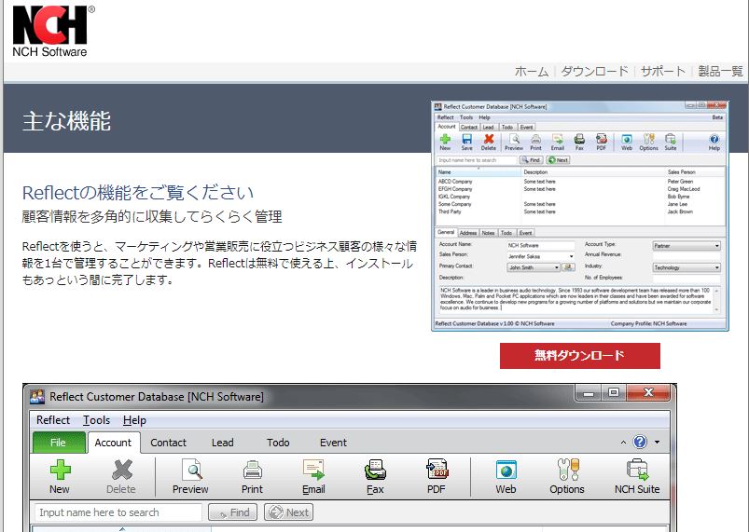Collapse the ribbon using the caret arrow

click(x=623, y=443)
